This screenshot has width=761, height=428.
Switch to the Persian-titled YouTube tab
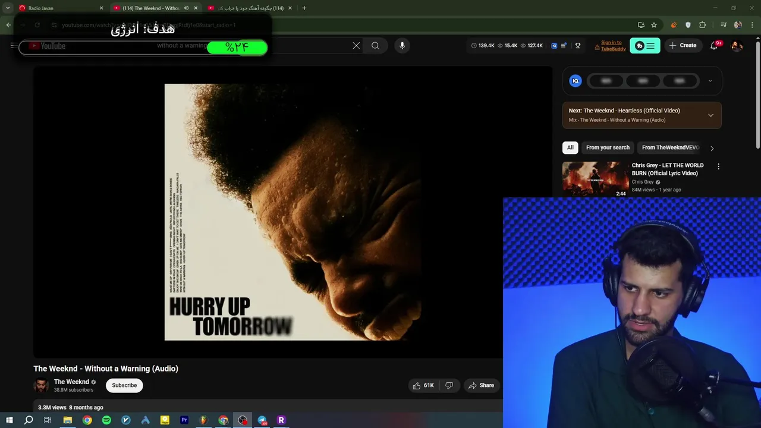(x=249, y=8)
